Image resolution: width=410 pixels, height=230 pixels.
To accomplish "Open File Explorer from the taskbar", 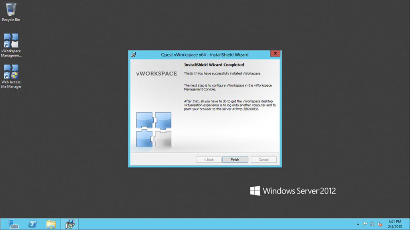I will pos(51,224).
